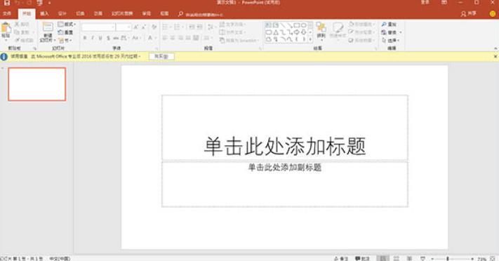Open the Replace dropdown arrow

[401, 32]
